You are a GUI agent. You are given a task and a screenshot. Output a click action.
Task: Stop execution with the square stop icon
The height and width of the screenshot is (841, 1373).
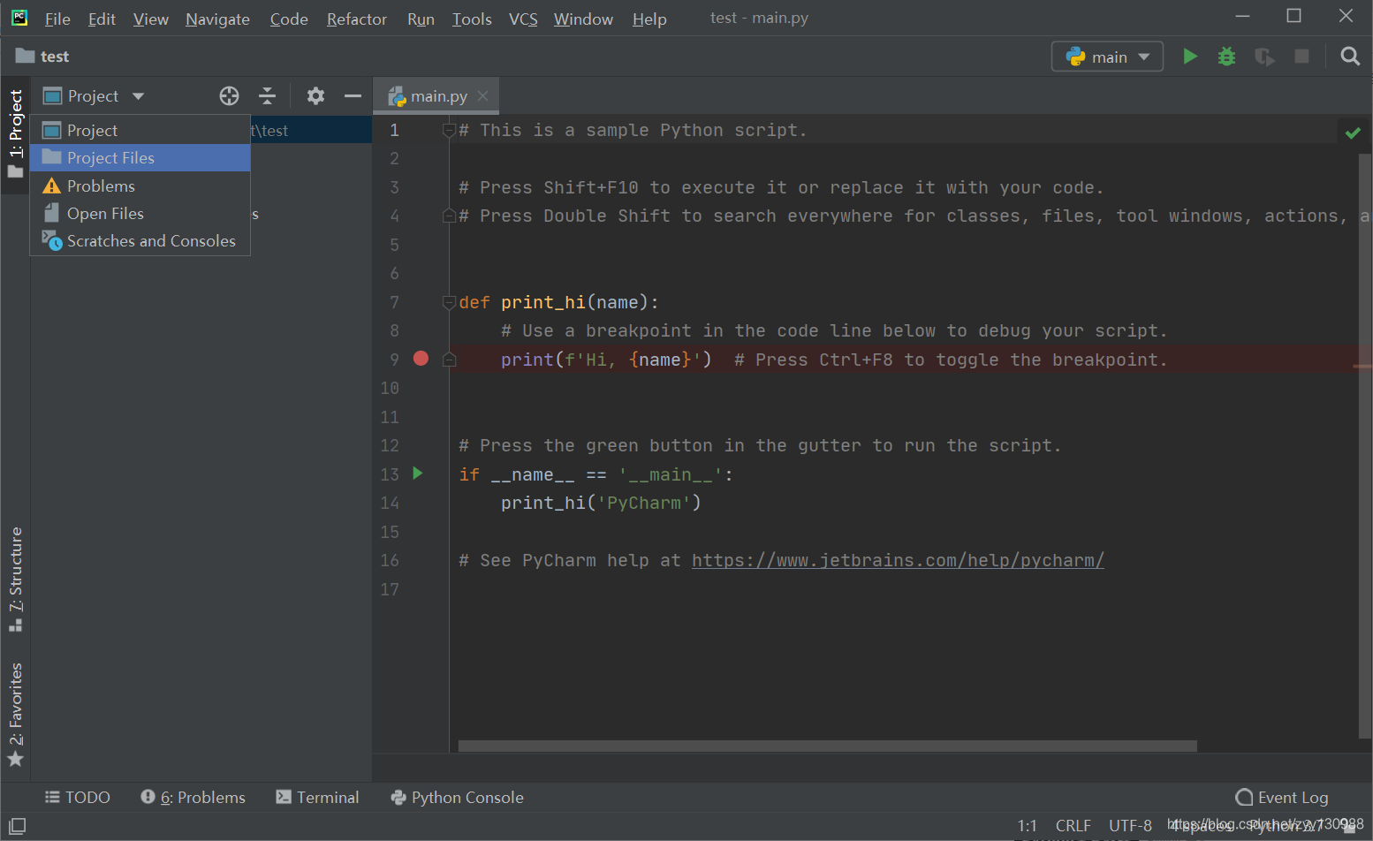(x=1301, y=57)
